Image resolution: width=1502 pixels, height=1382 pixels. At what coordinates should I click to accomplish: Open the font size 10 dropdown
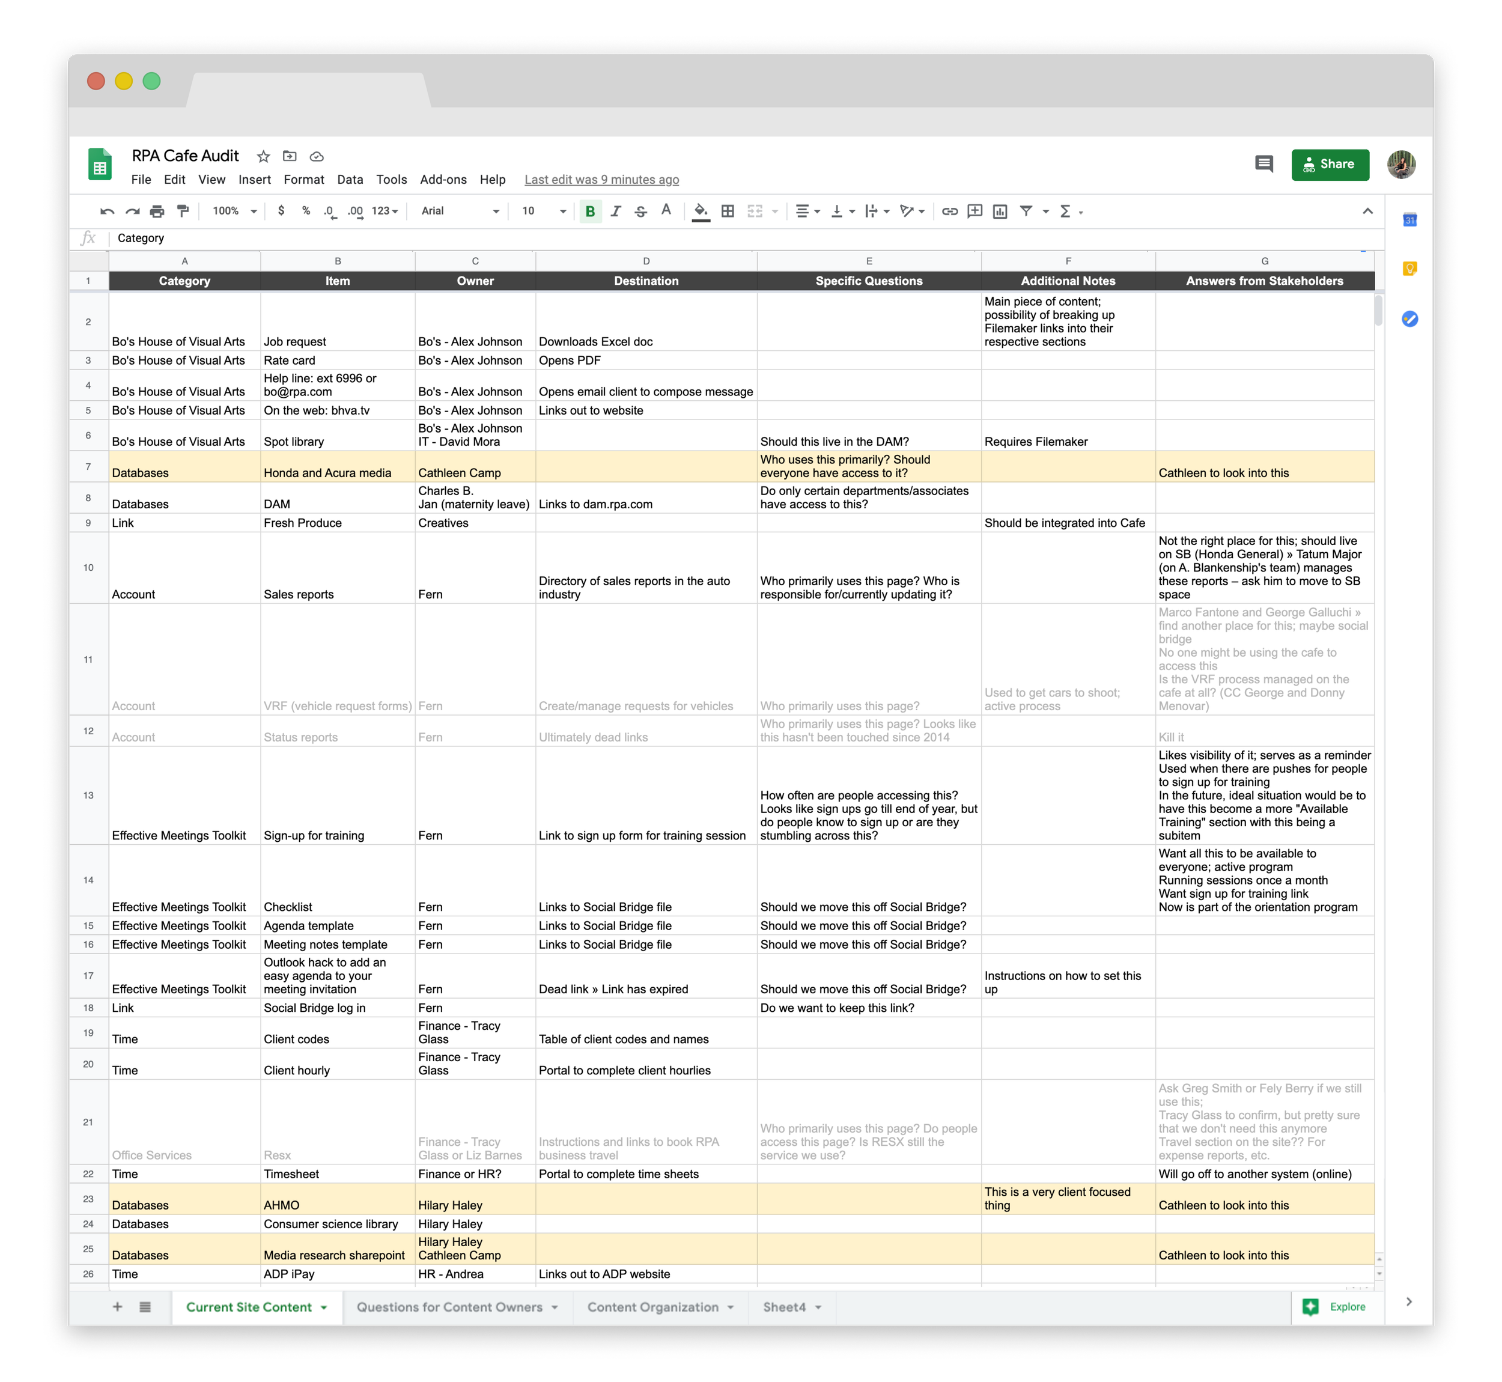pyautogui.click(x=544, y=212)
